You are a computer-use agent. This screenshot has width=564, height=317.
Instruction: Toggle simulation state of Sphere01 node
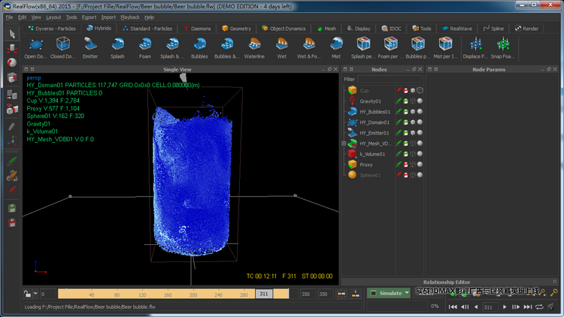point(399,175)
